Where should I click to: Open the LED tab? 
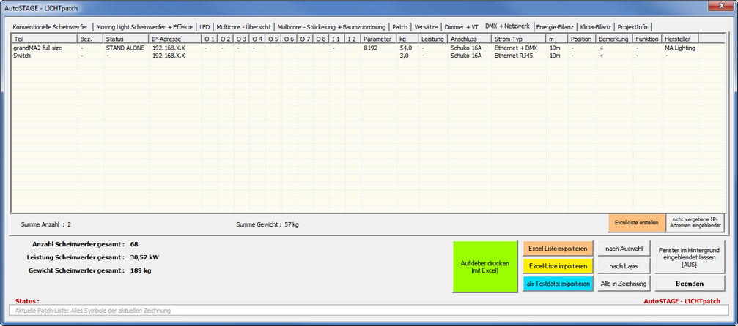[x=204, y=27]
